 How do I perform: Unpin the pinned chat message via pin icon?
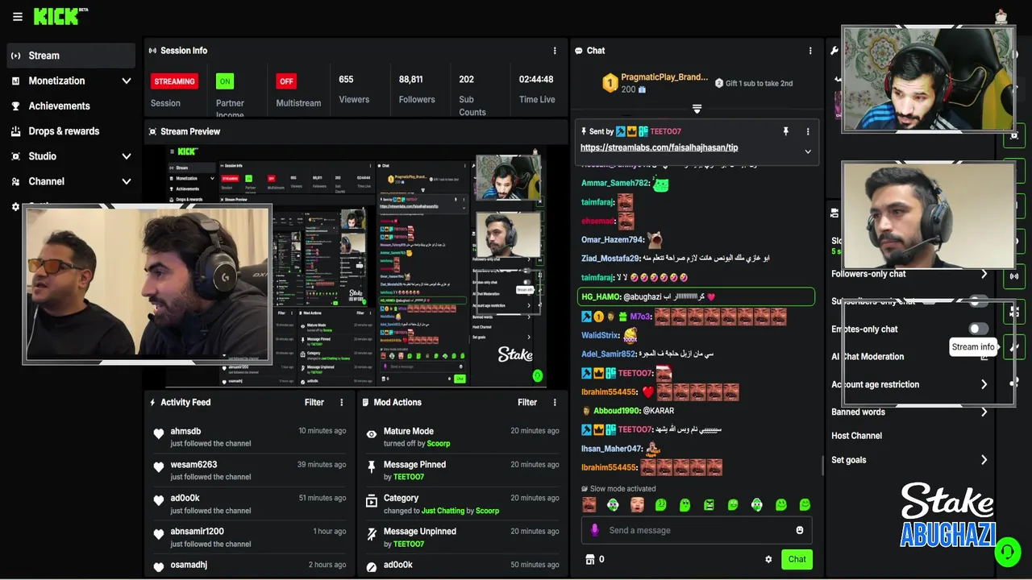(786, 131)
